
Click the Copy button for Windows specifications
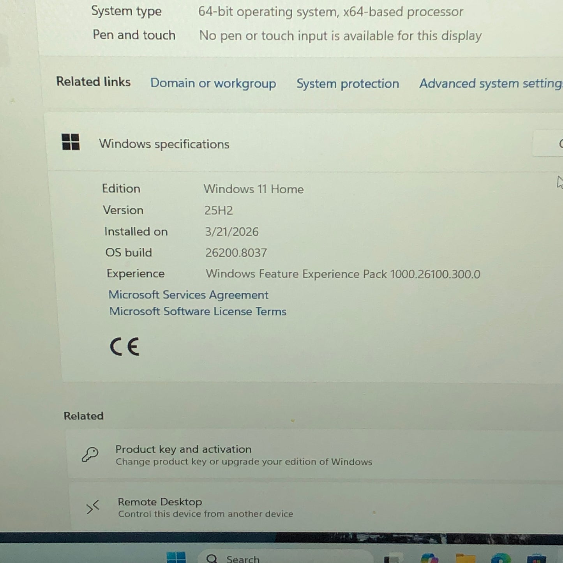click(553, 144)
